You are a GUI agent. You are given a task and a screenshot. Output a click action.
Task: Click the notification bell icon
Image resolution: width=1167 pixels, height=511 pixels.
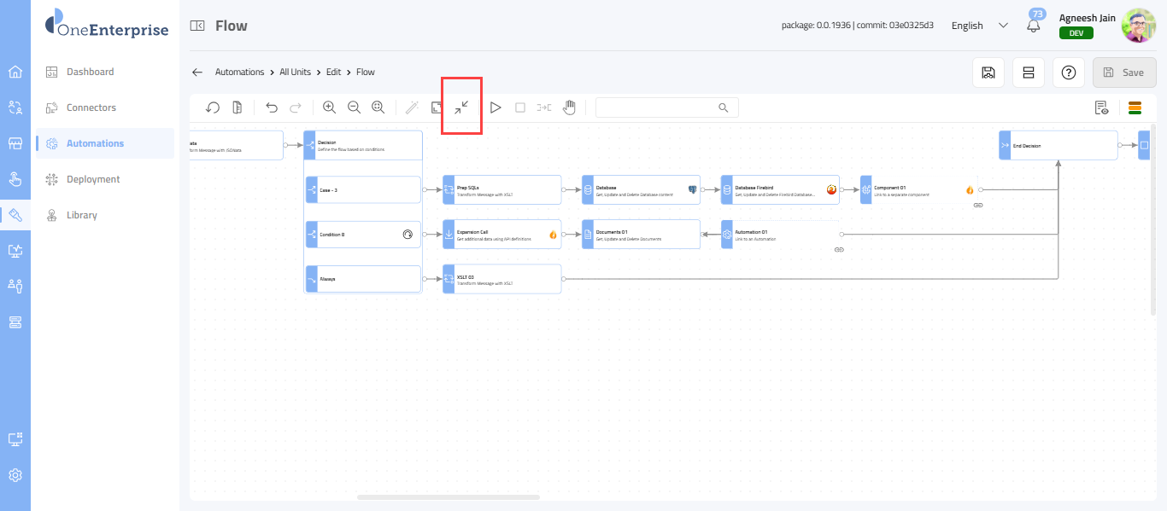coord(1034,26)
